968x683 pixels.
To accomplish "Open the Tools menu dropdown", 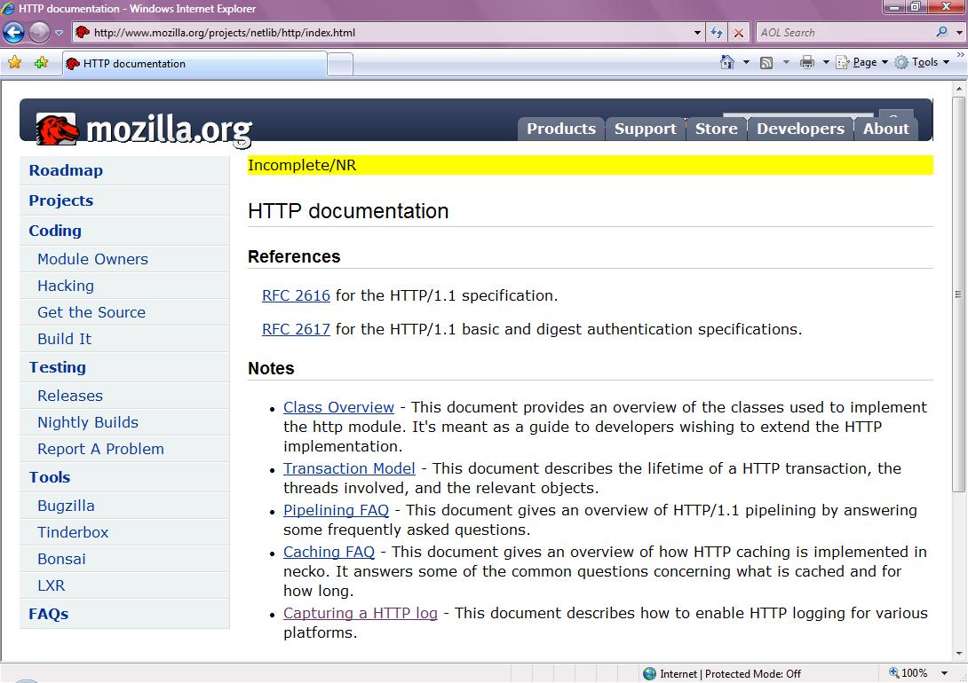I will pyautogui.click(x=924, y=62).
